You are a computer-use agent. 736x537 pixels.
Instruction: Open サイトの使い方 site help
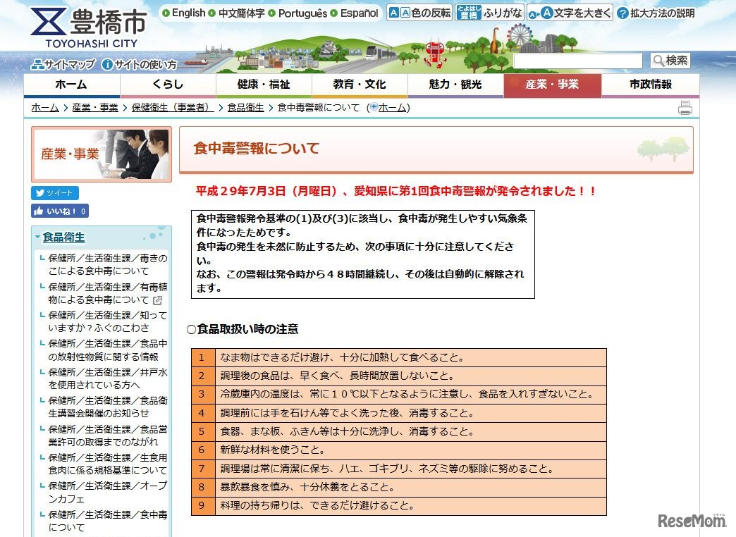point(139,65)
